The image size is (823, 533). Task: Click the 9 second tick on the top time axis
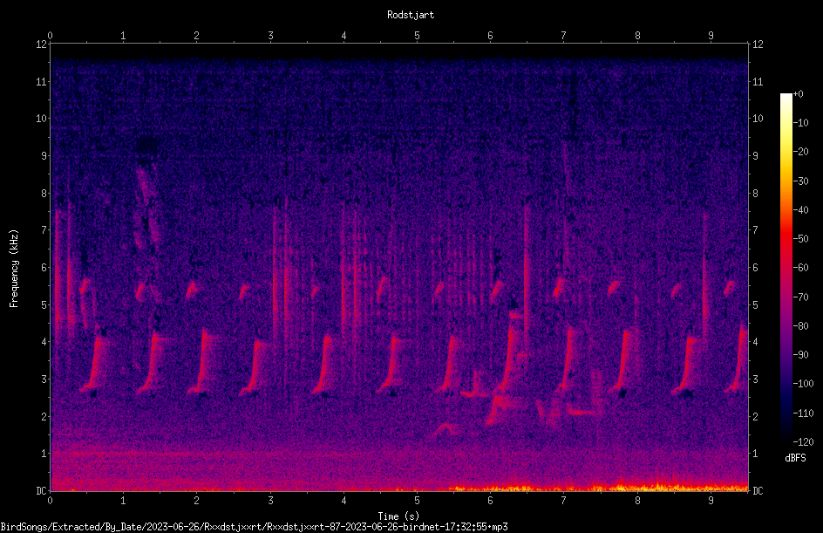coord(711,36)
